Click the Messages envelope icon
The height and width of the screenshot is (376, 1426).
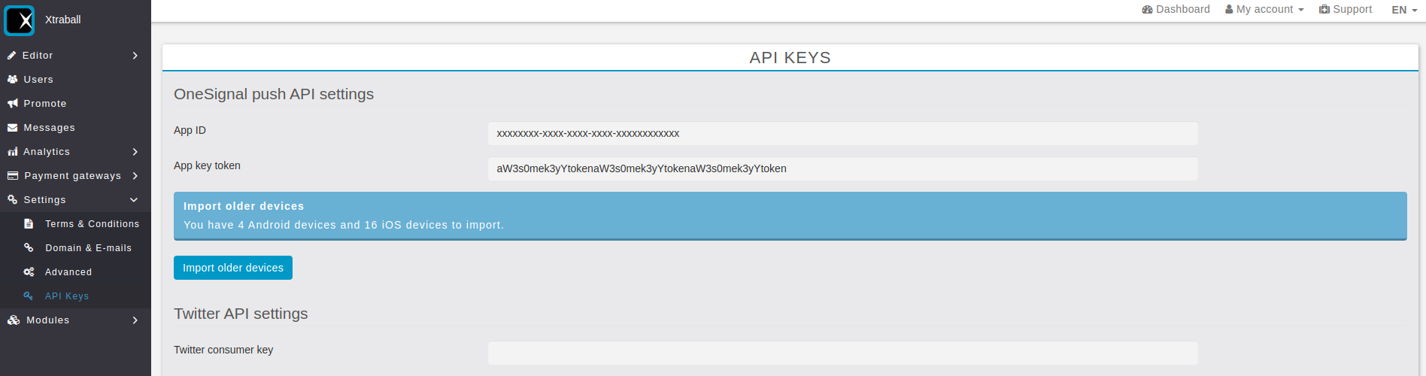click(x=12, y=128)
